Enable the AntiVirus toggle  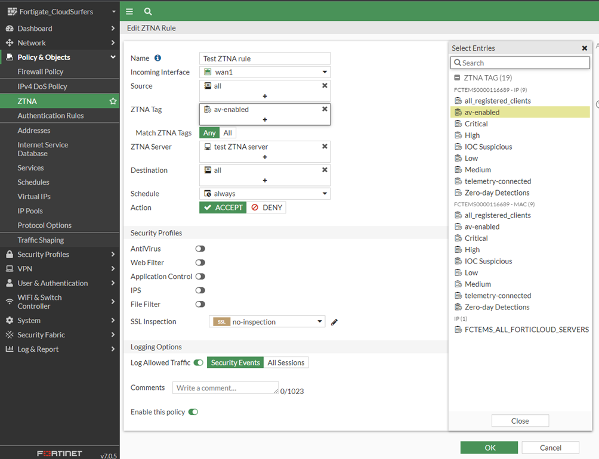point(200,249)
